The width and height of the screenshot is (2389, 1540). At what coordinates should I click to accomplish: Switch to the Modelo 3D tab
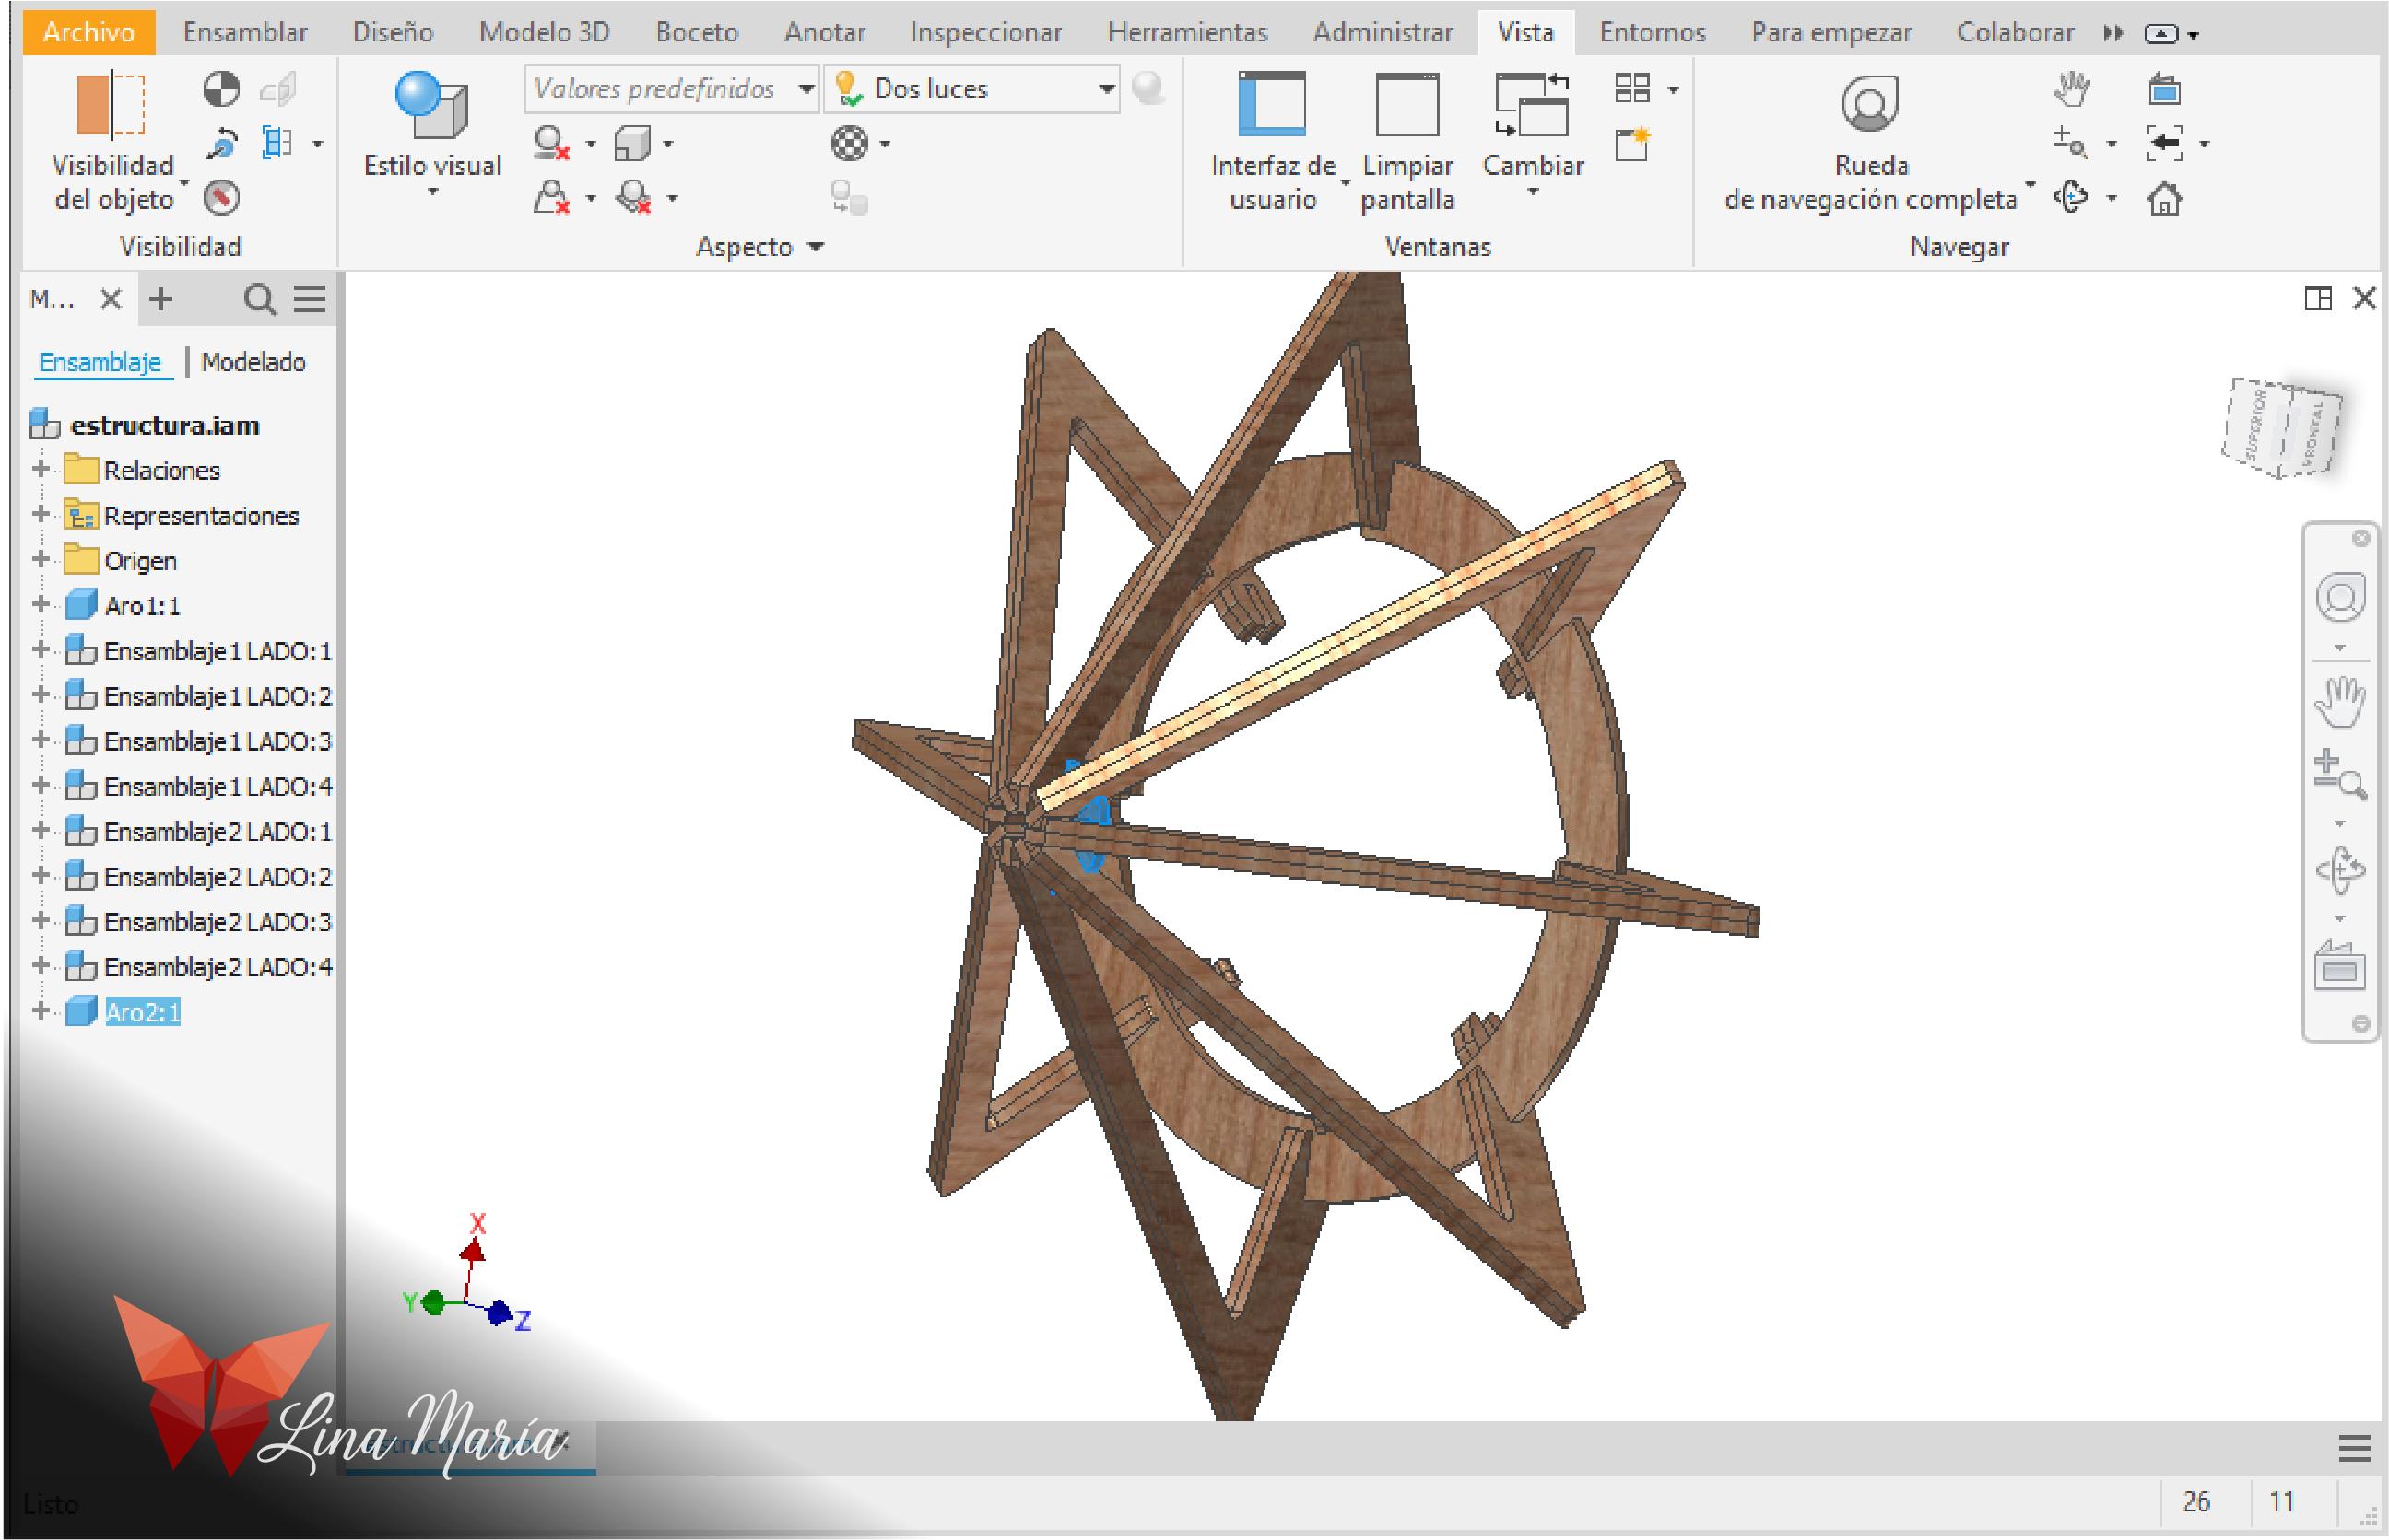[x=544, y=32]
